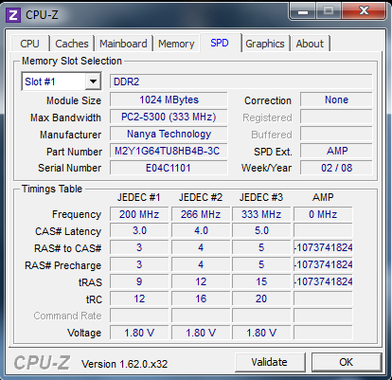Screen dimensions: 392x380
Task: Click the Validate button
Action: (270, 362)
